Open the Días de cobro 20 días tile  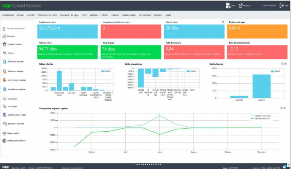click(194, 31)
